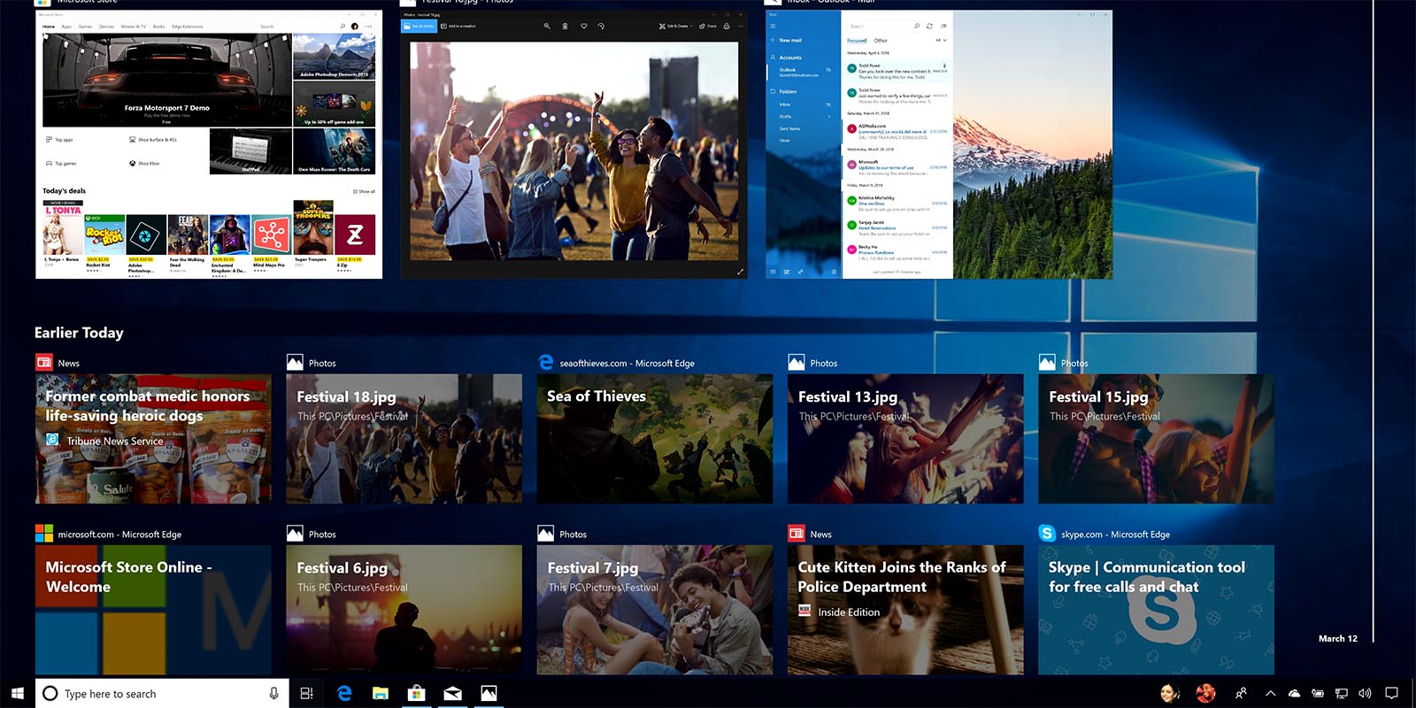
Task: Open the Skype communication tool card
Action: click(1156, 610)
